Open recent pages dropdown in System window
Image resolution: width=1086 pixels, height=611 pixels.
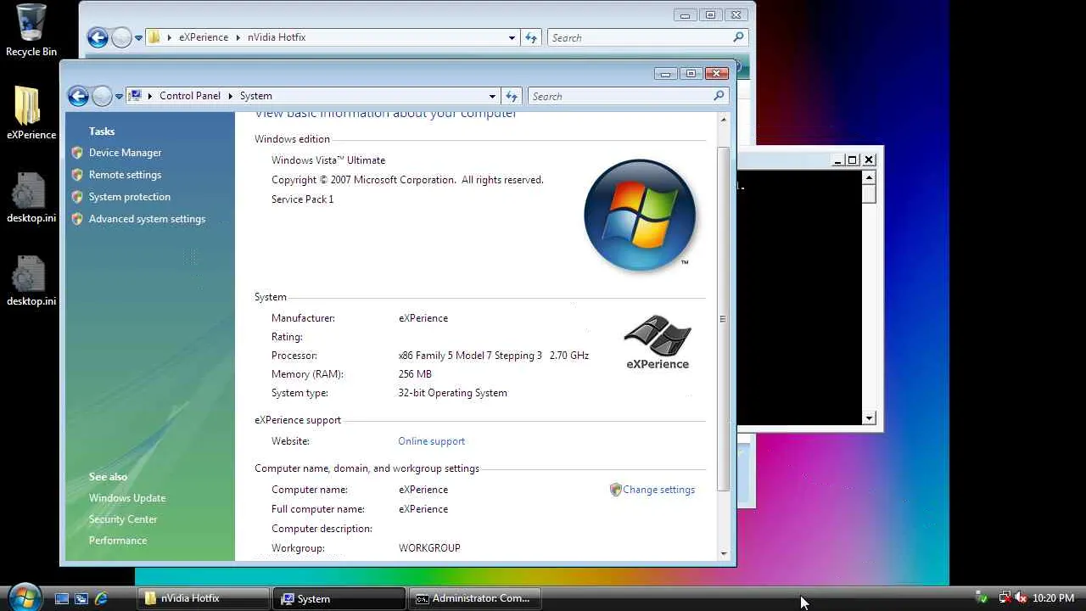tap(120, 97)
